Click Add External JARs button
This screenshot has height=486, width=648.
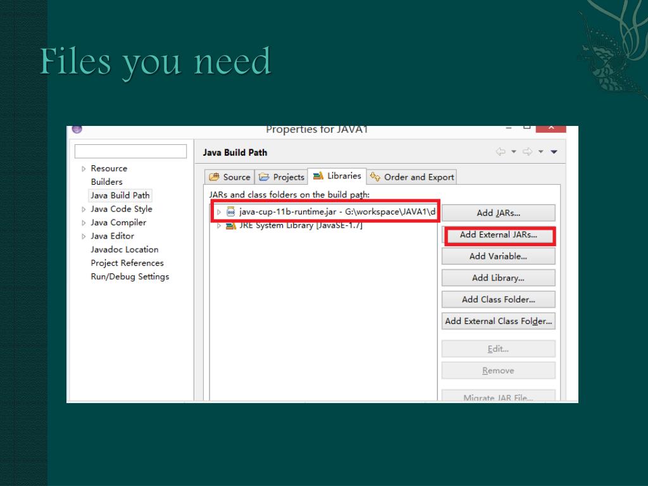coord(499,235)
